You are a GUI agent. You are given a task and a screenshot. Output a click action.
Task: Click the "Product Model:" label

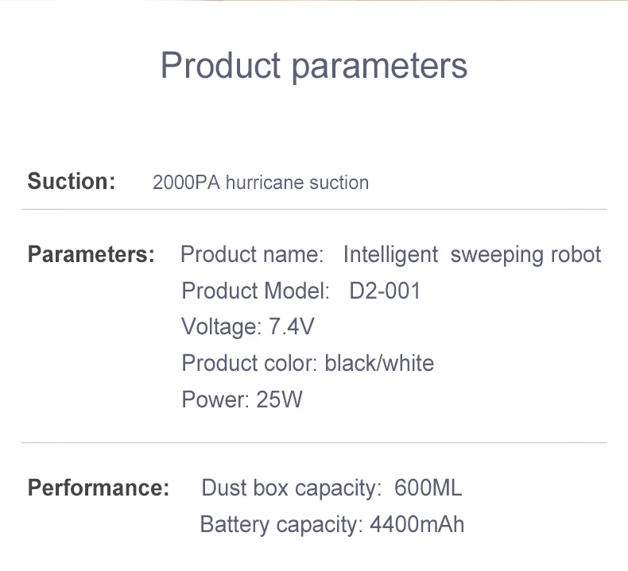click(255, 291)
